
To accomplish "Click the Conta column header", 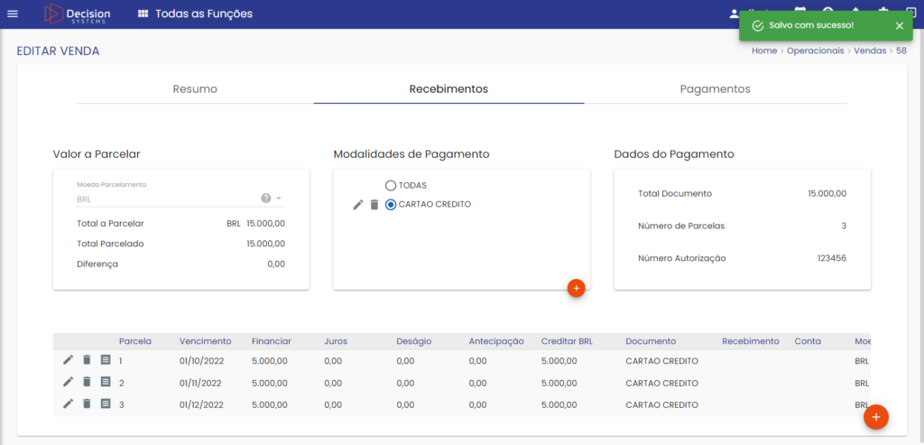I will (x=808, y=341).
